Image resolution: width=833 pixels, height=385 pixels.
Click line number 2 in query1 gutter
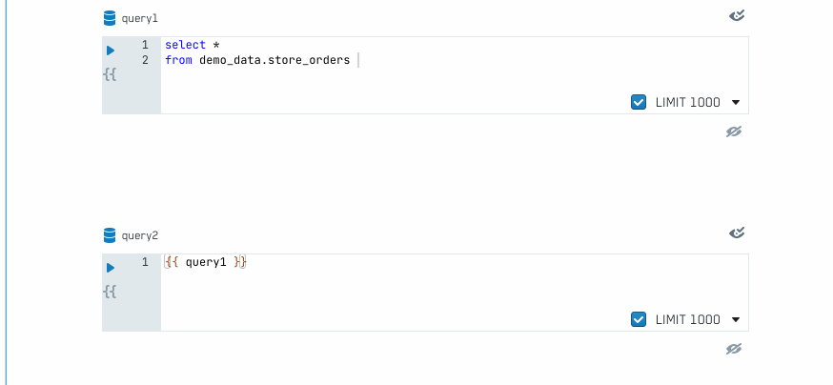coord(145,60)
